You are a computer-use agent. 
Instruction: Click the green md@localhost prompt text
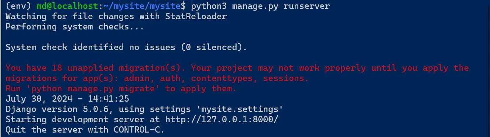[67, 6]
